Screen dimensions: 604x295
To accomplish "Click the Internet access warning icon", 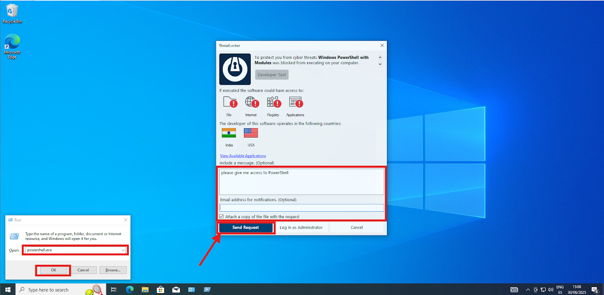I will tap(252, 102).
